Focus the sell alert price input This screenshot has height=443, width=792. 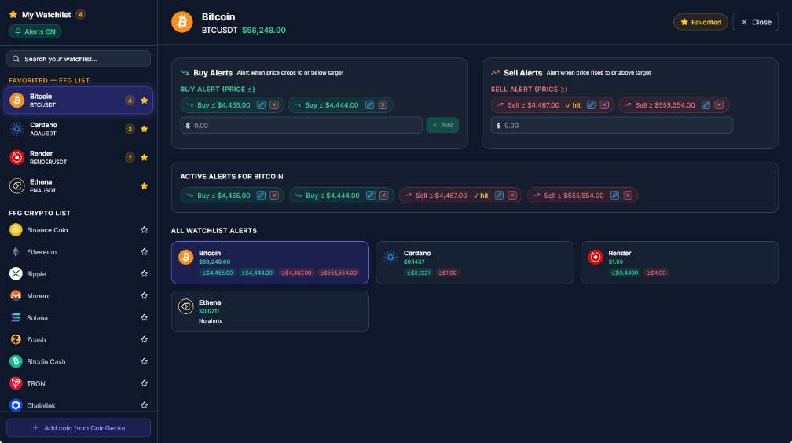click(611, 125)
